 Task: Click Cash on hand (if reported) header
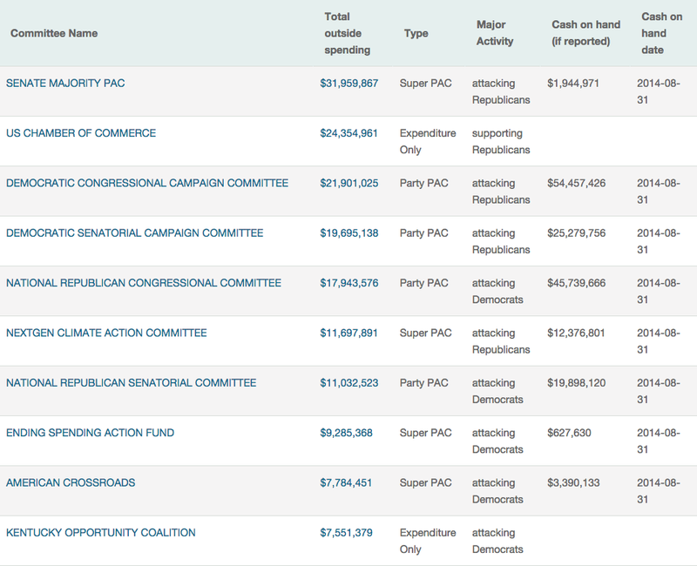(585, 33)
